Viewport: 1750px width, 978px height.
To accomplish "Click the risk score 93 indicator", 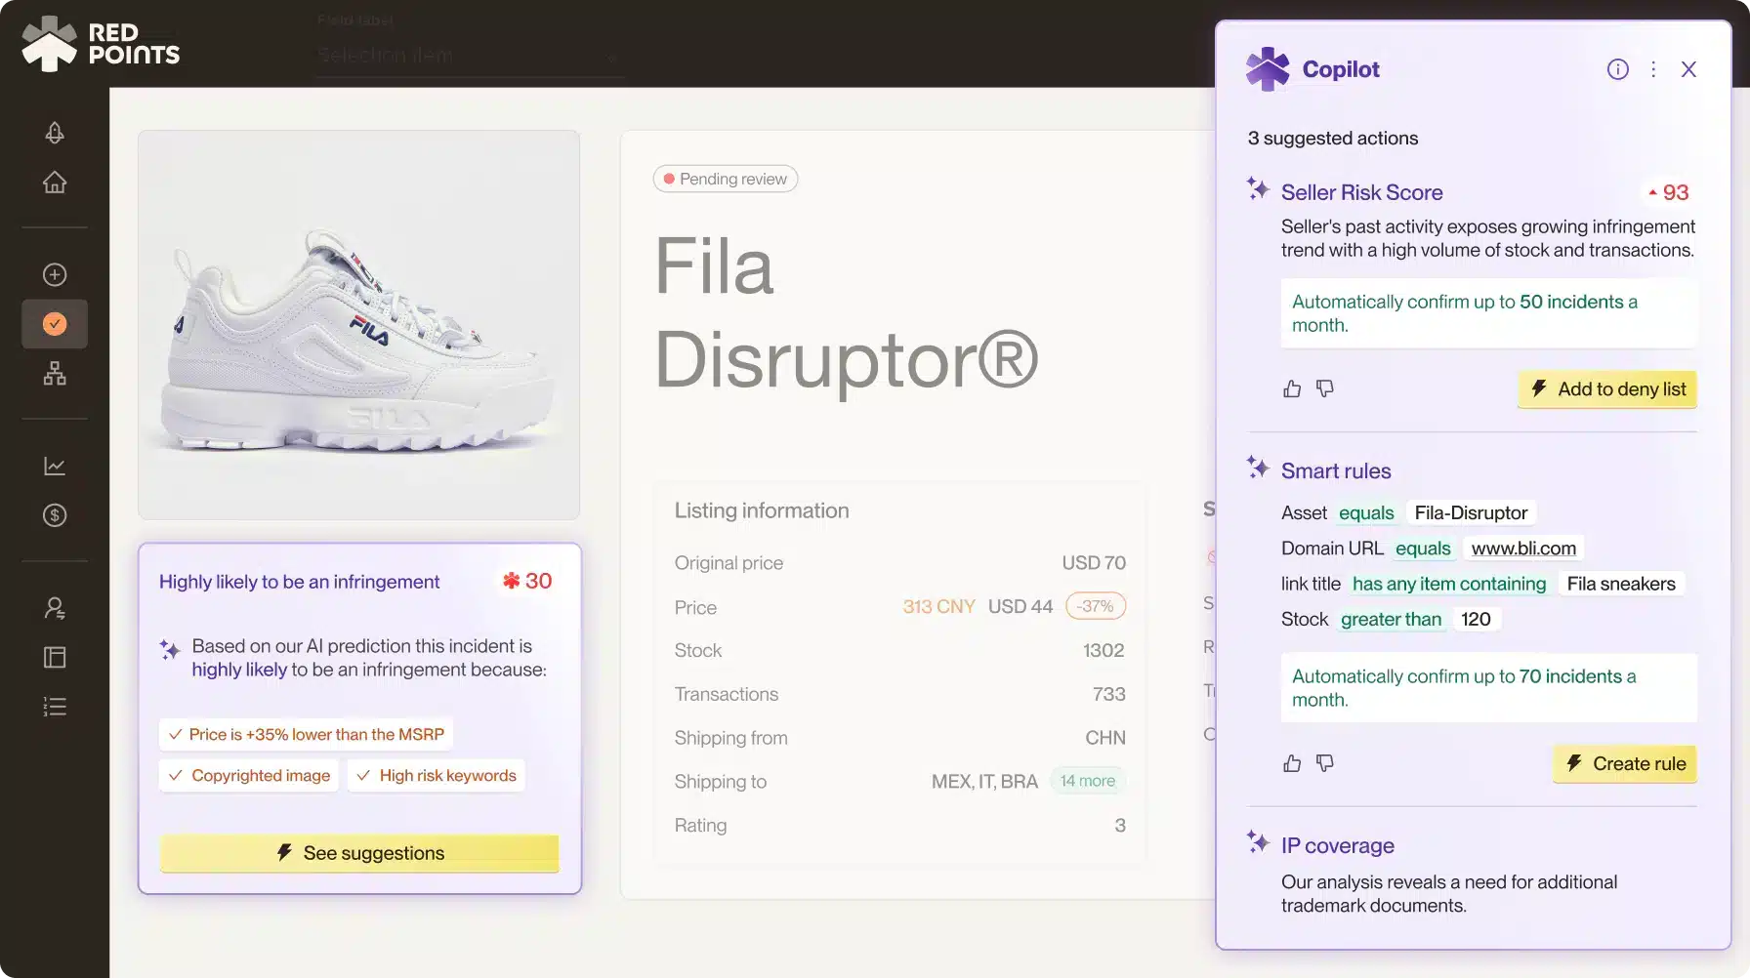I will point(1668,192).
